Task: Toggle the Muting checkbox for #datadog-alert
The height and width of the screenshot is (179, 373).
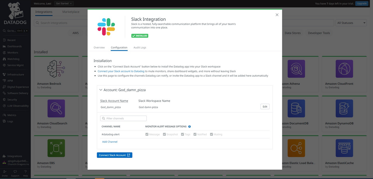Action: 211,134
